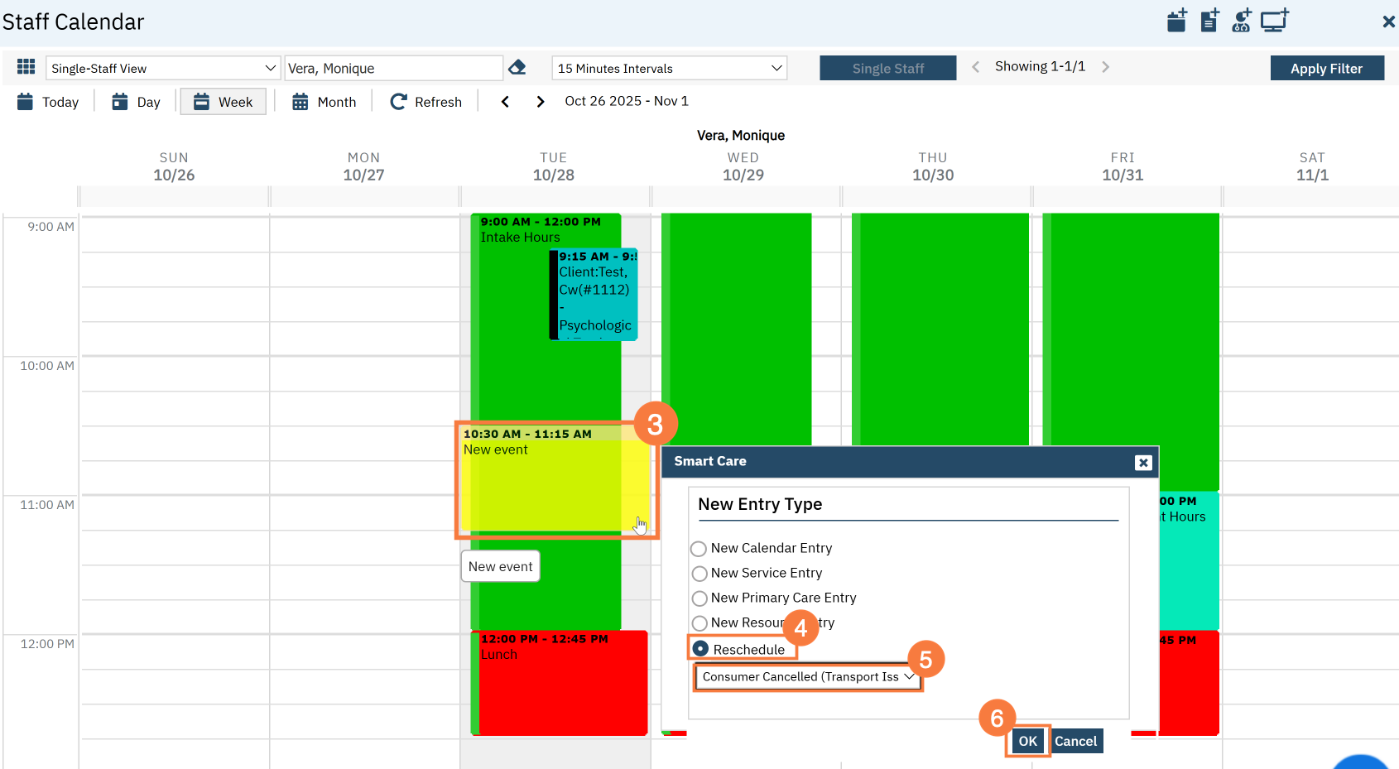Open the 15 Minutes Intervals dropdown
Image resolution: width=1399 pixels, height=769 pixels.
(x=669, y=68)
